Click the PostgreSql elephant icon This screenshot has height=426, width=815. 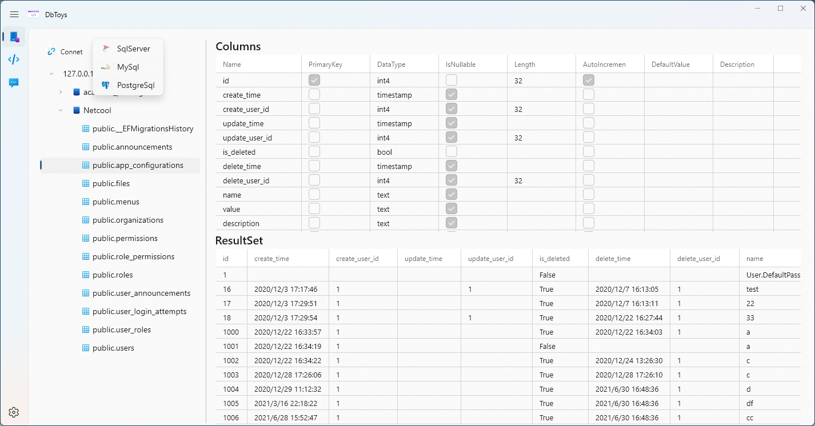click(106, 85)
